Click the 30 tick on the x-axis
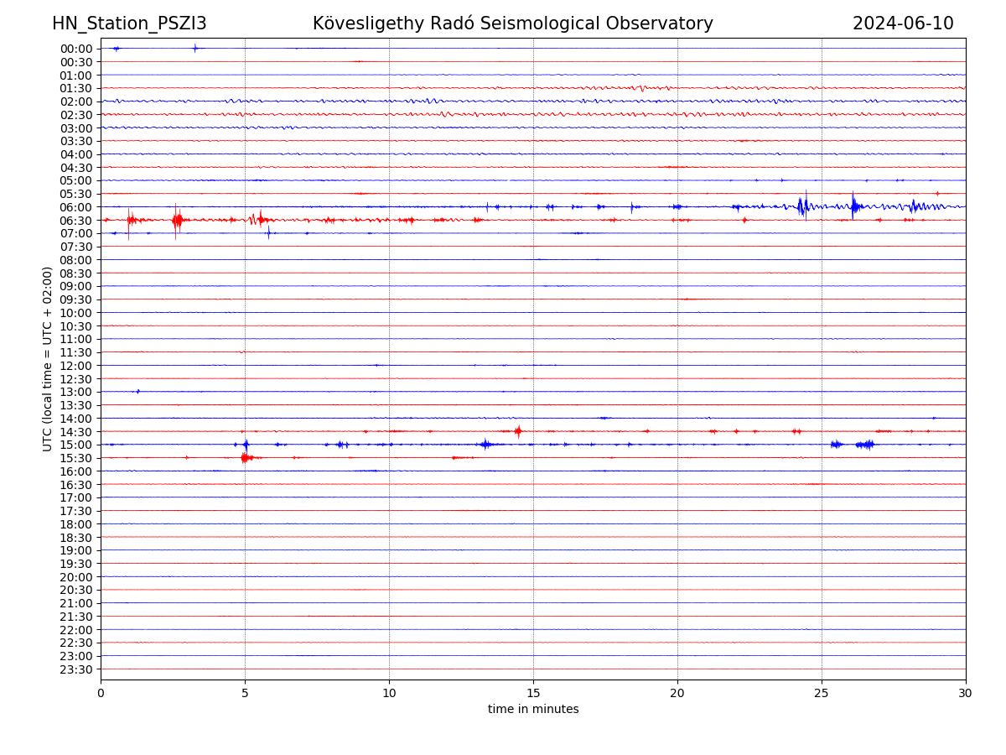The image size is (1006, 755). pyautogui.click(x=966, y=693)
